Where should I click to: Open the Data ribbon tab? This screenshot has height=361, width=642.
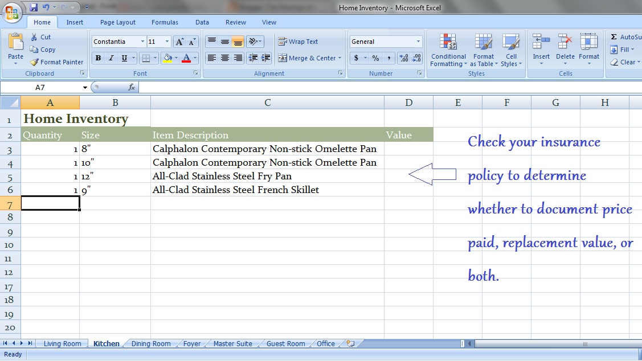coord(202,23)
